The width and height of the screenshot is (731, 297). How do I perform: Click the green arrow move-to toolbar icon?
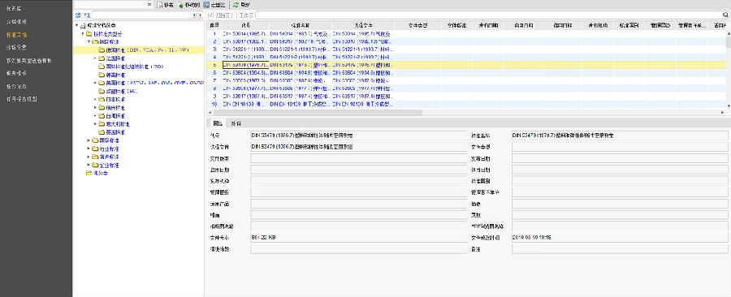click(x=181, y=5)
